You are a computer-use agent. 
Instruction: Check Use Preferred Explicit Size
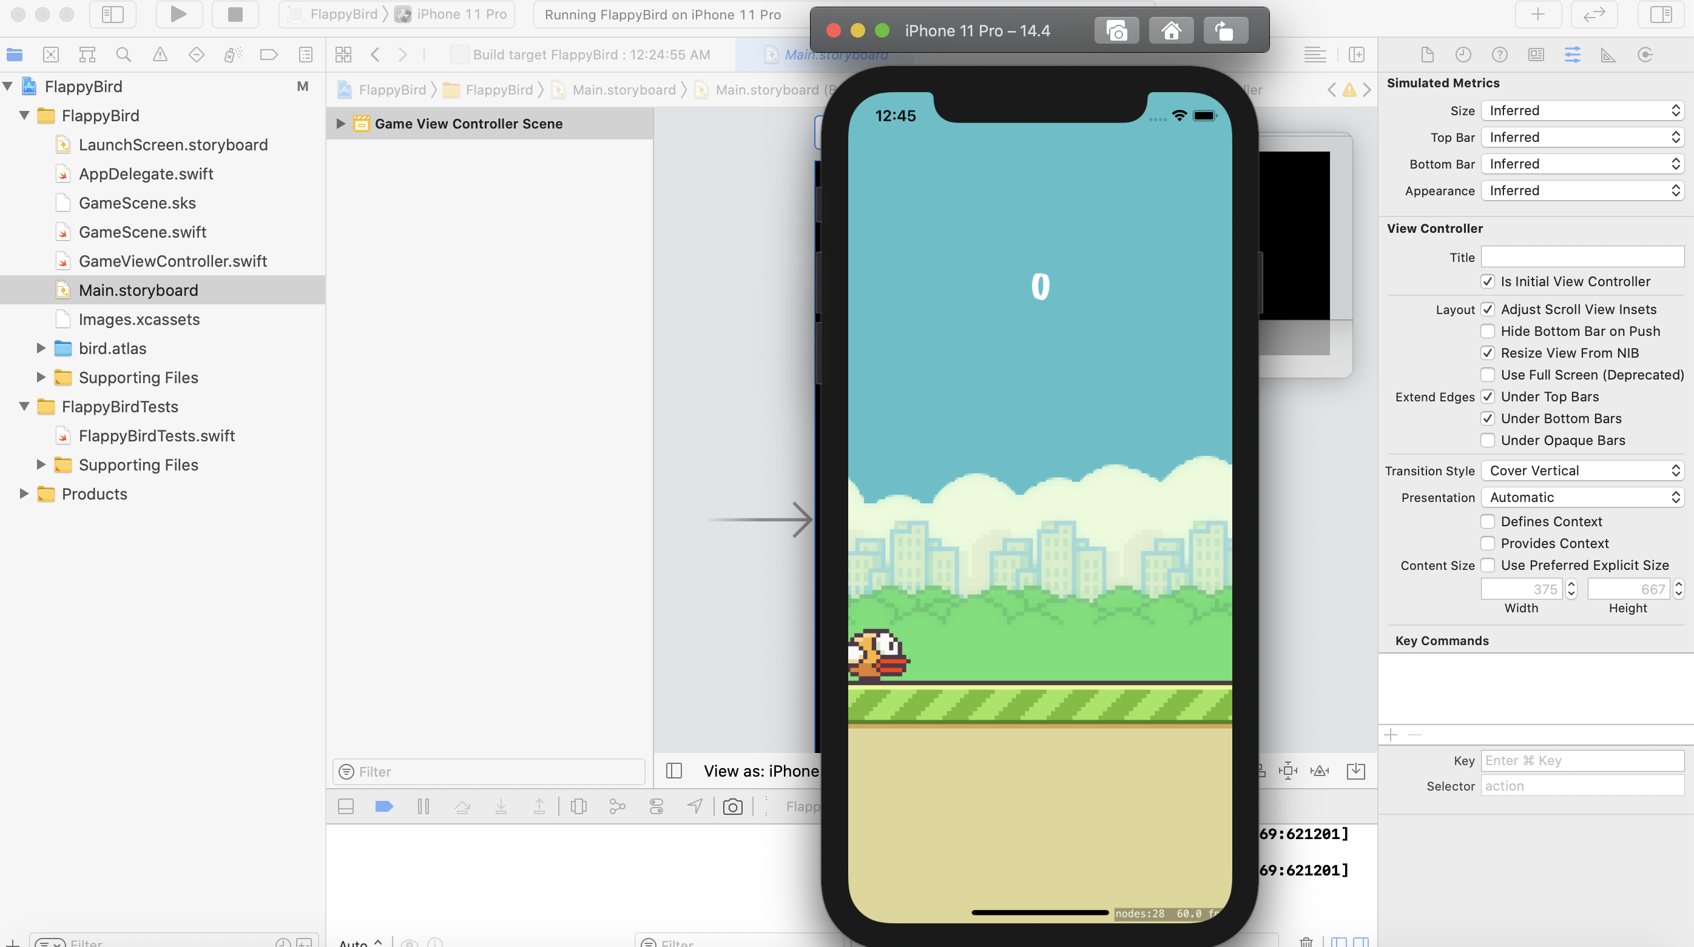pos(1488,565)
